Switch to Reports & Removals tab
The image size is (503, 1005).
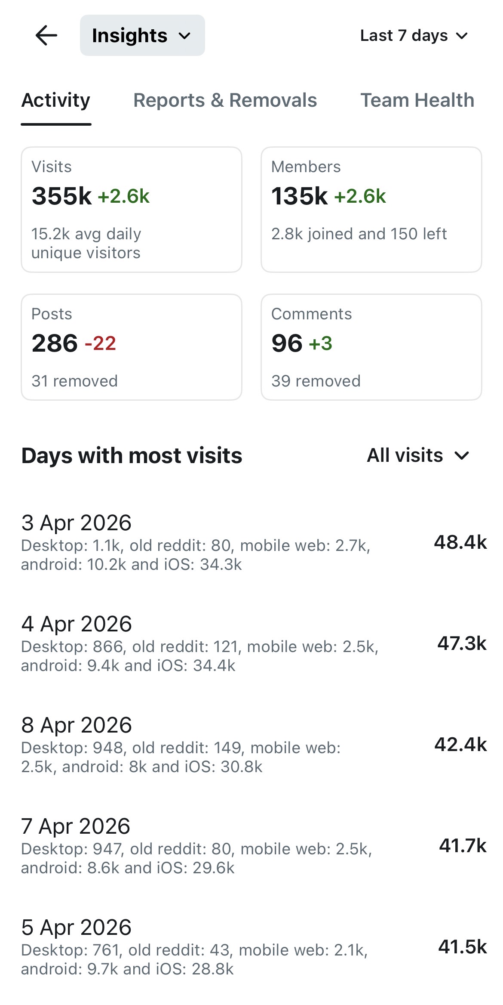(225, 100)
